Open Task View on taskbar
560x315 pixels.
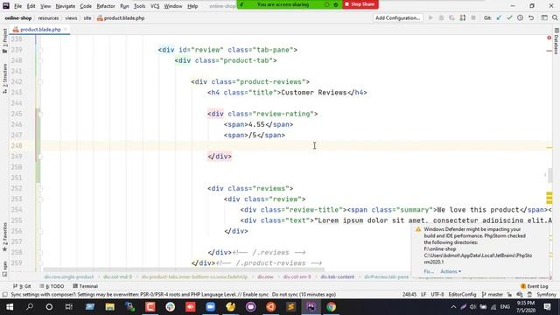click(69, 307)
